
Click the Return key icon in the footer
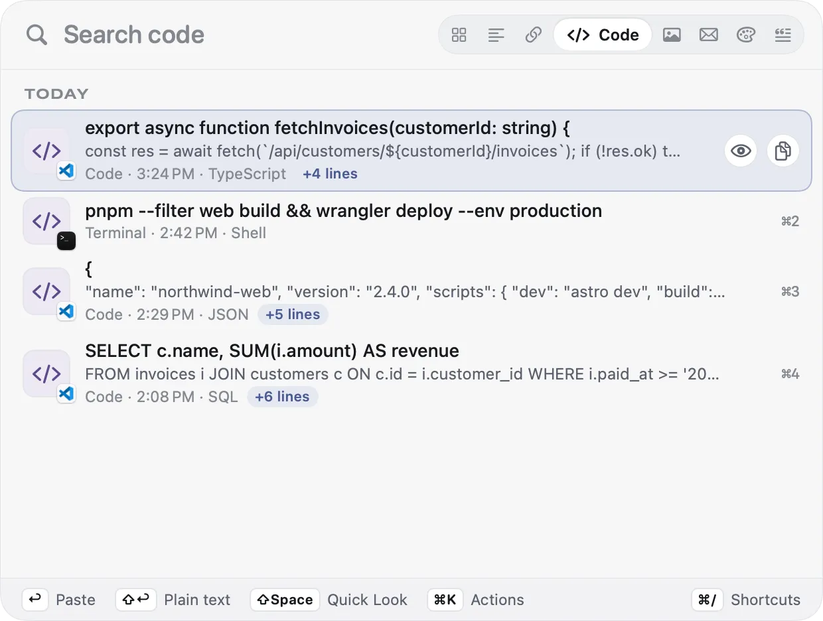click(35, 600)
